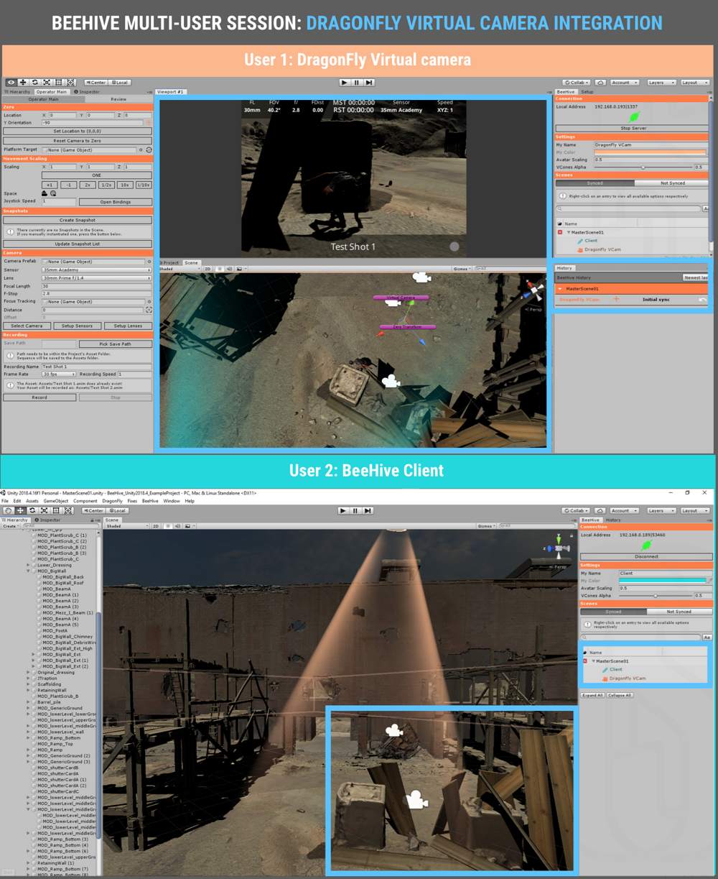Click the target icon beside the Distance field

pyautogui.click(x=149, y=310)
